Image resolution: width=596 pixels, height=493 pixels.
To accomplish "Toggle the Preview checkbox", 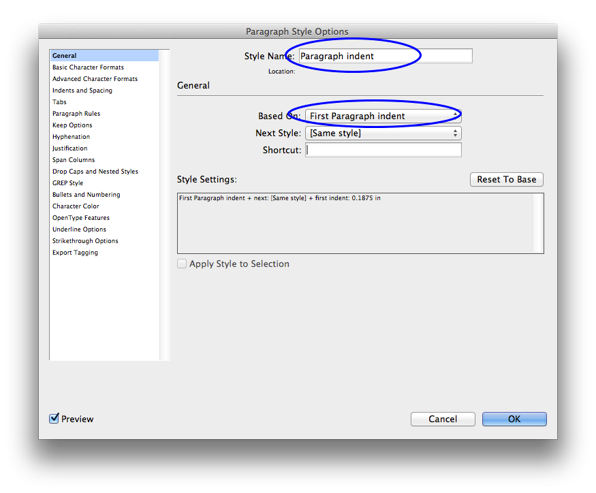I will click(54, 419).
